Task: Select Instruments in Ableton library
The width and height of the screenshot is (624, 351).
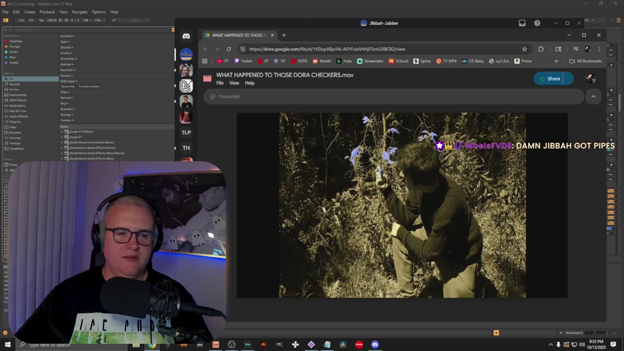Action: (x=18, y=95)
